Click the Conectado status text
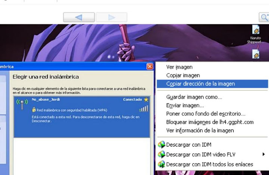This screenshot has width=269, height=175. tap(132, 100)
